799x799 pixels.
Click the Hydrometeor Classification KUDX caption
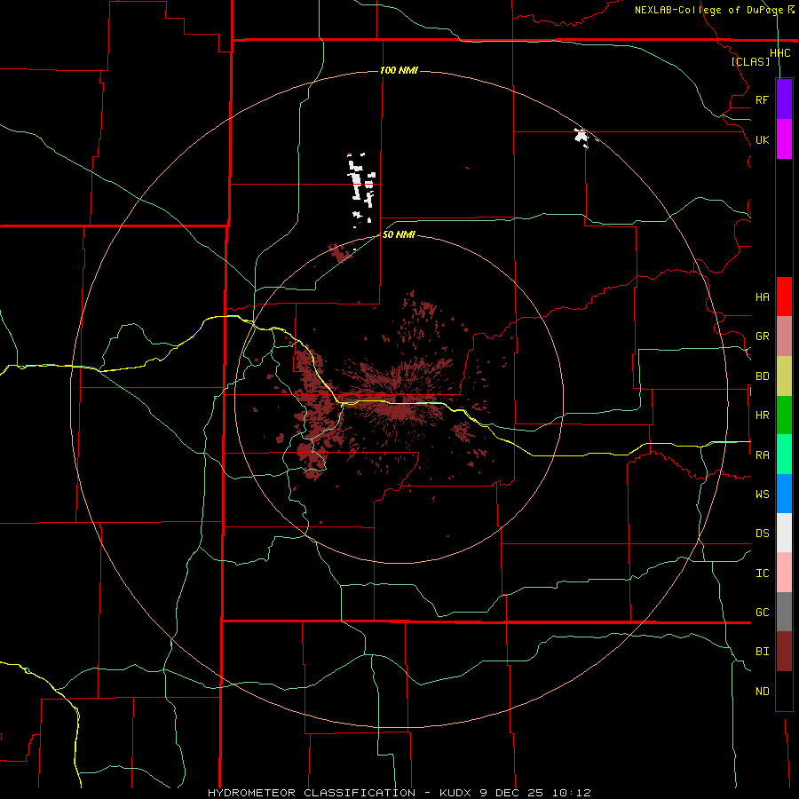[399, 793]
